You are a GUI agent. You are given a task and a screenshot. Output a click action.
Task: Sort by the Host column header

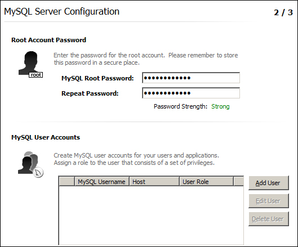click(x=154, y=182)
